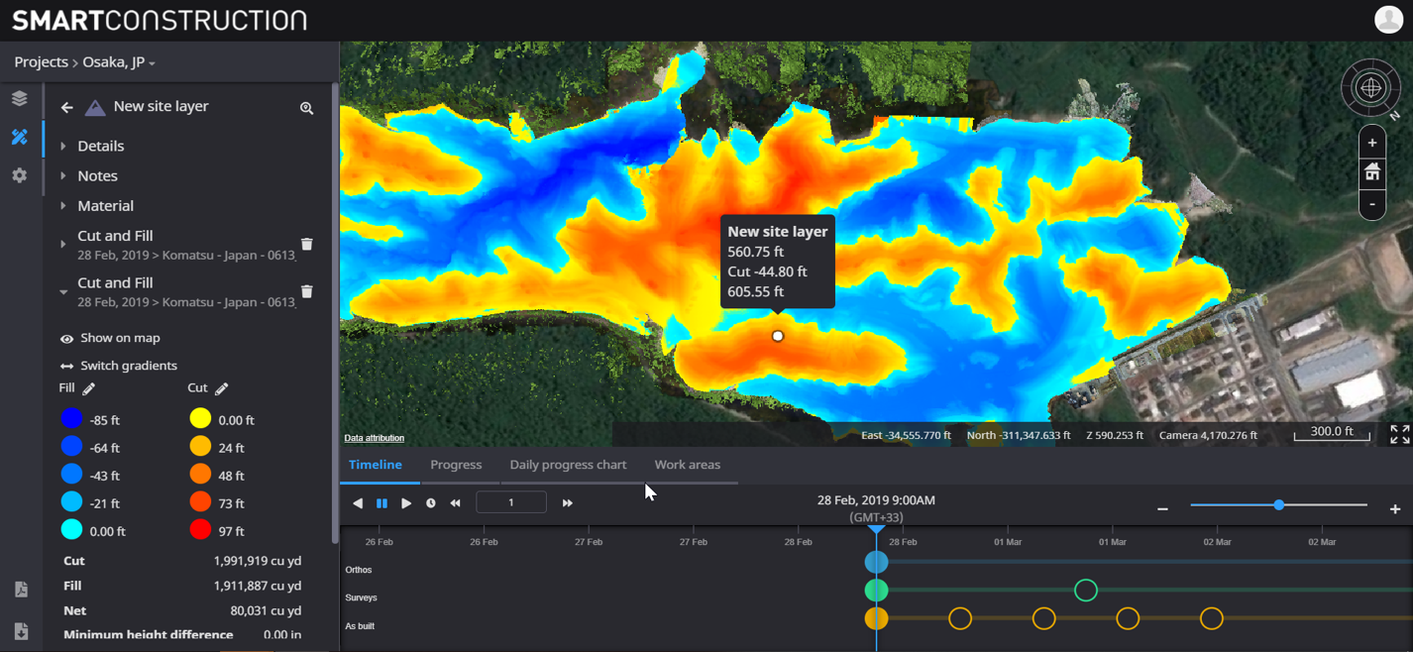Switch to the Progress tab
Screen dimensions: 1413x652
click(x=457, y=465)
